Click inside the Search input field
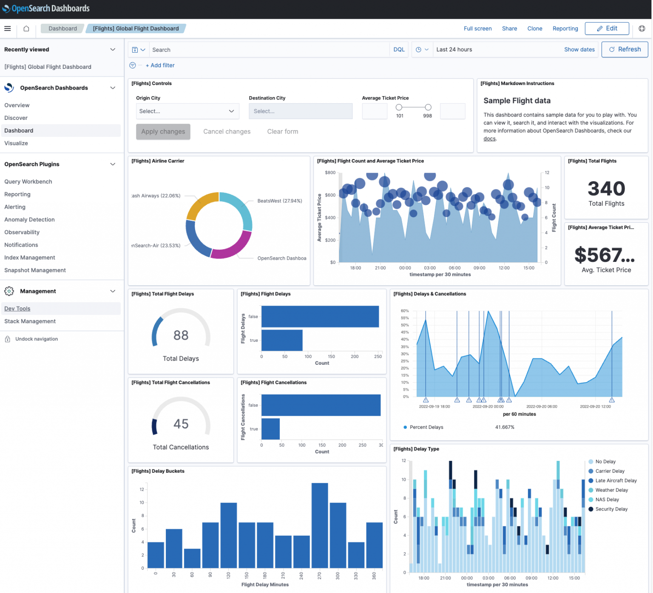Viewport: 653px width, 593px height. (x=255, y=49)
